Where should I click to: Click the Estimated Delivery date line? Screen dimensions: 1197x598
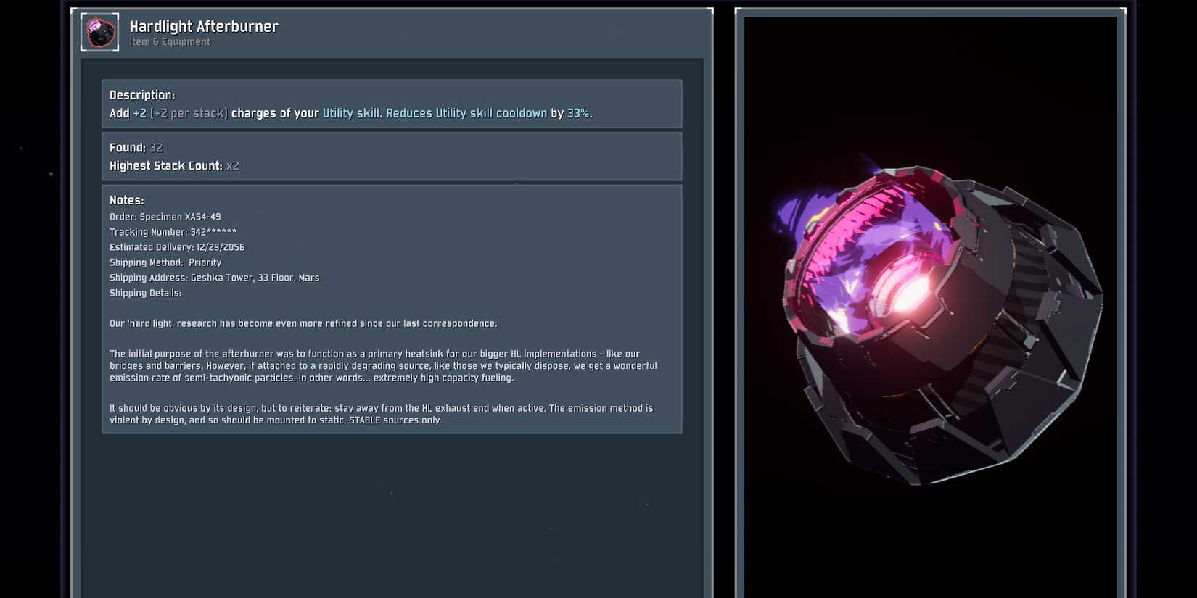(x=177, y=247)
